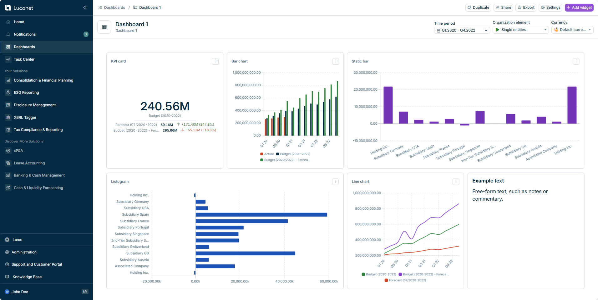Click Banking & Cash Management icon
598x300 pixels.
[8, 175]
